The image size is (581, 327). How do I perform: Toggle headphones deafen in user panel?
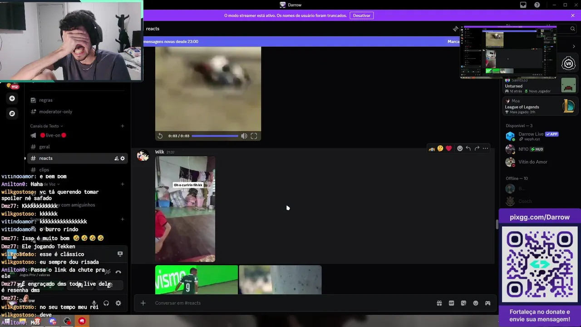point(106,303)
